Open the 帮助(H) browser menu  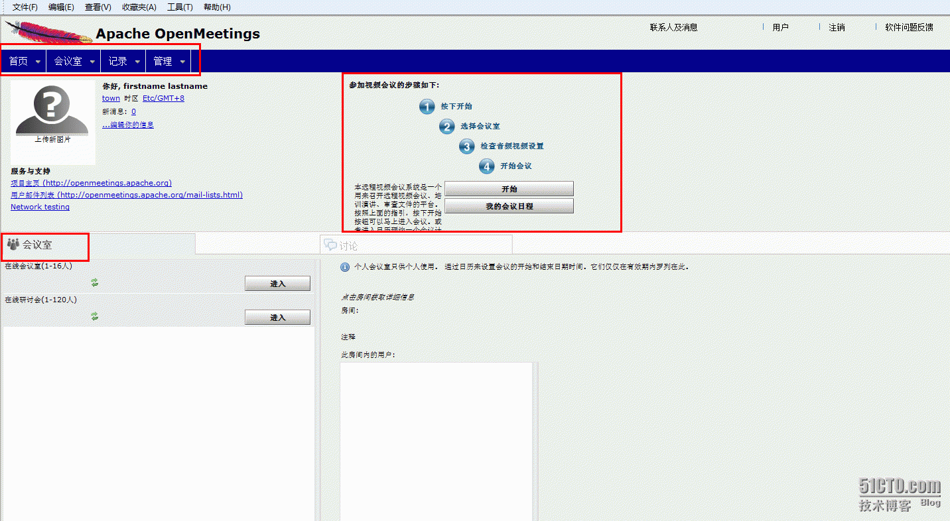click(217, 7)
